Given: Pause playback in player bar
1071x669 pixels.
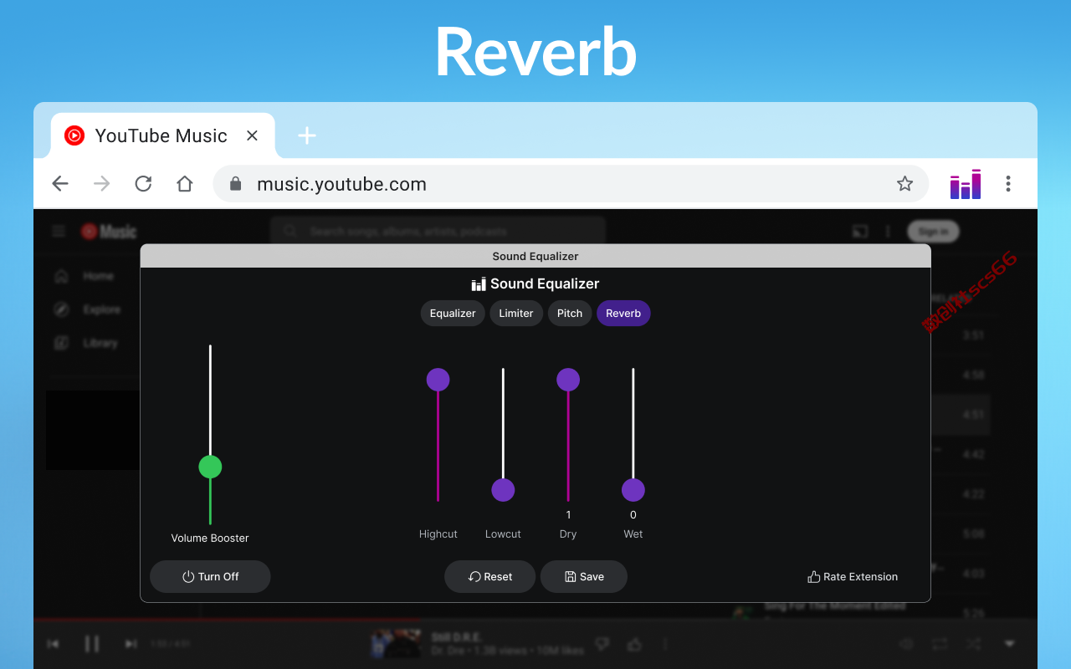Looking at the screenshot, I should 92,644.
